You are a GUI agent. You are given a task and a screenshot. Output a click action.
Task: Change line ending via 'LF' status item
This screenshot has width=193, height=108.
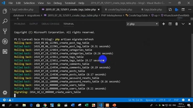(169, 100)
